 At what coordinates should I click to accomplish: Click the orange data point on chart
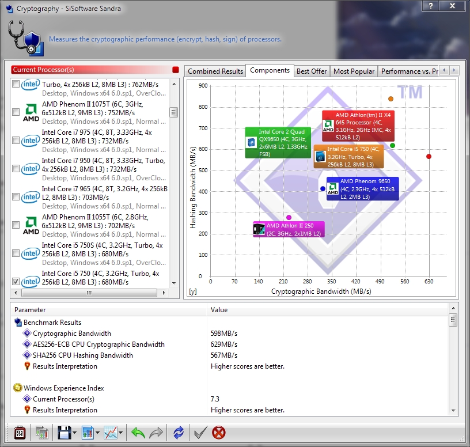click(x=391, y=99)
